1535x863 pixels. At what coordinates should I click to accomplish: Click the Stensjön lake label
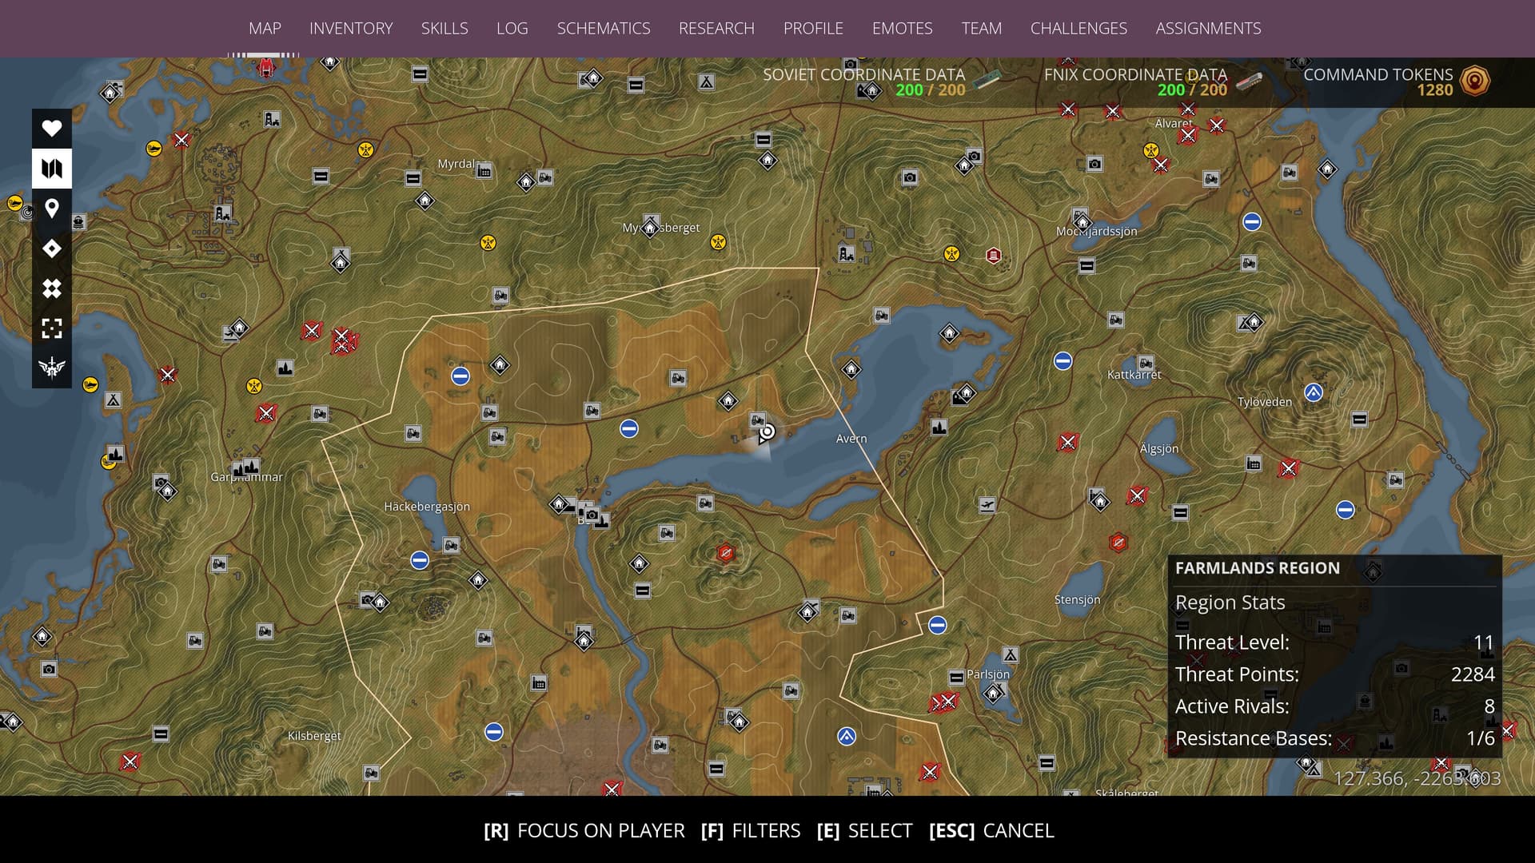tap(1077, 599)
